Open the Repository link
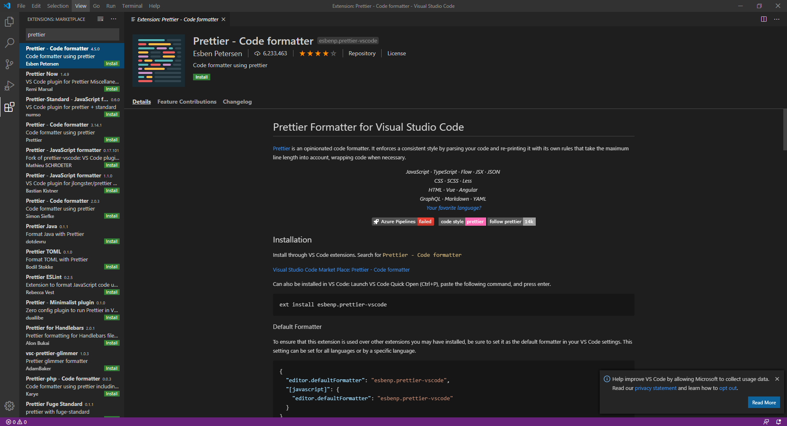The height and width of the screenshot is (426, 787). pos(362,54)
